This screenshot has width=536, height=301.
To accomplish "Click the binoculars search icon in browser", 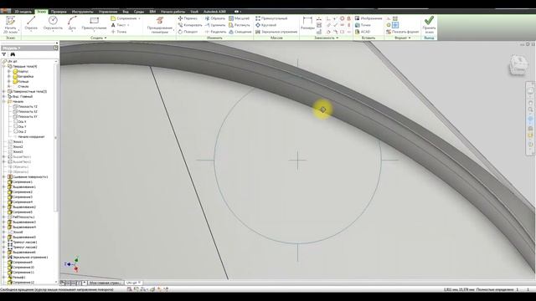I will (x=13, y=54).
